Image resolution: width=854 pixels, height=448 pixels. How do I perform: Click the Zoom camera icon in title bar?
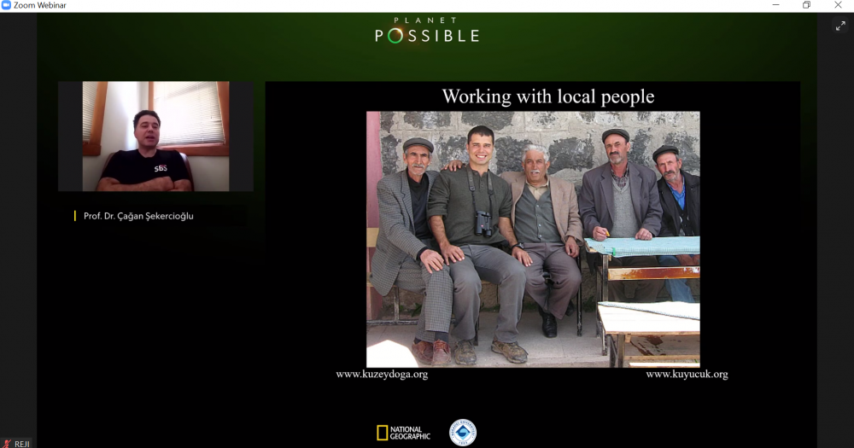(x=6, y=5)
